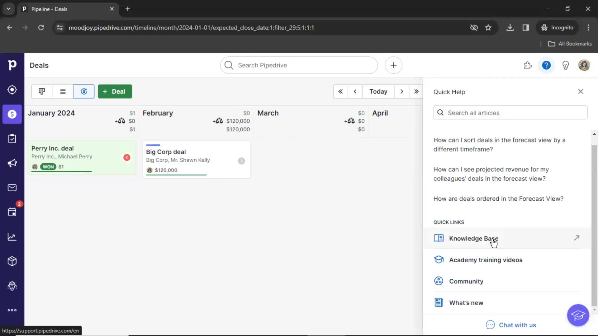Go to previous month arrow
The image size is (598, 336).
click(x=355, y=91)
